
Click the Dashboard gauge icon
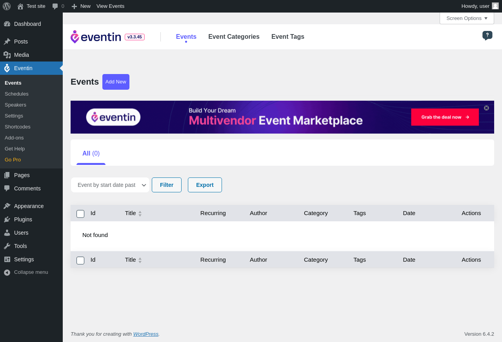pyautogui.click(x=7, y=24)
